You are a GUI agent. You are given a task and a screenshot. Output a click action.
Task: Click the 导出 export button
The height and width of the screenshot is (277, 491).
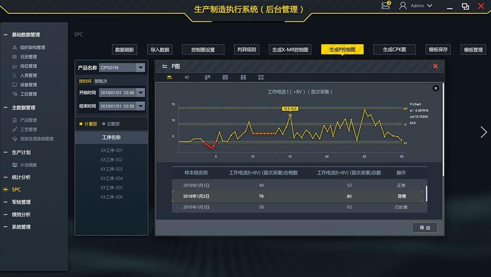424,228
